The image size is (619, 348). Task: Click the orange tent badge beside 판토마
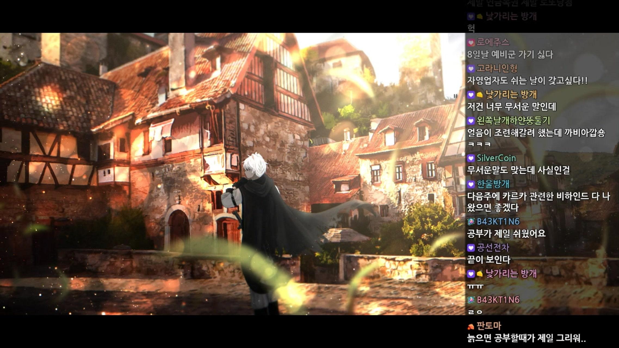click(x=471, y=326)
